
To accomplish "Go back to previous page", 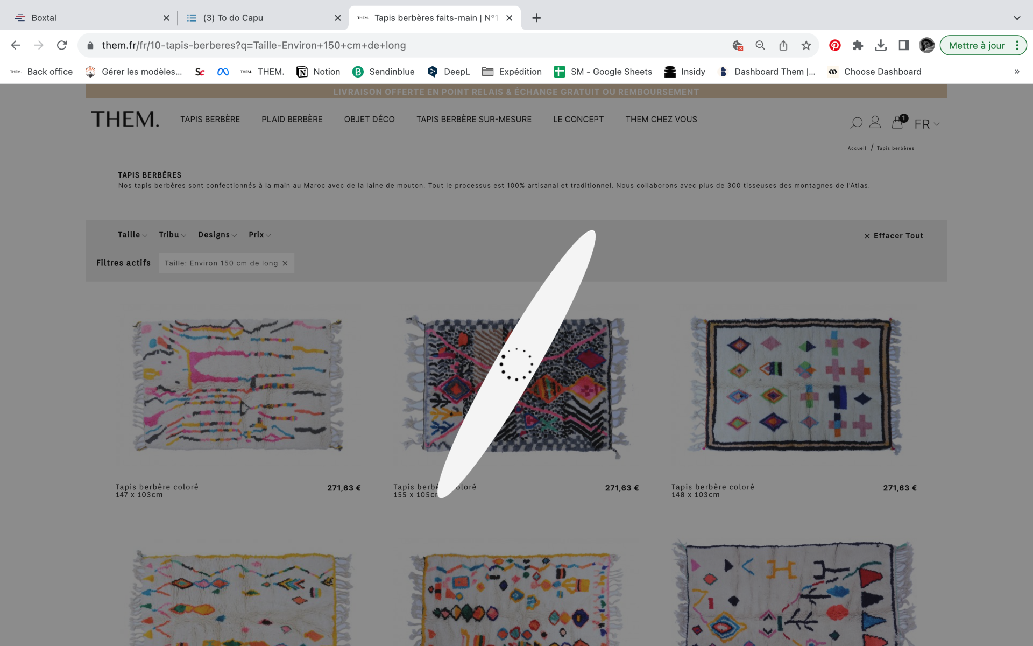I will [16, 45].
